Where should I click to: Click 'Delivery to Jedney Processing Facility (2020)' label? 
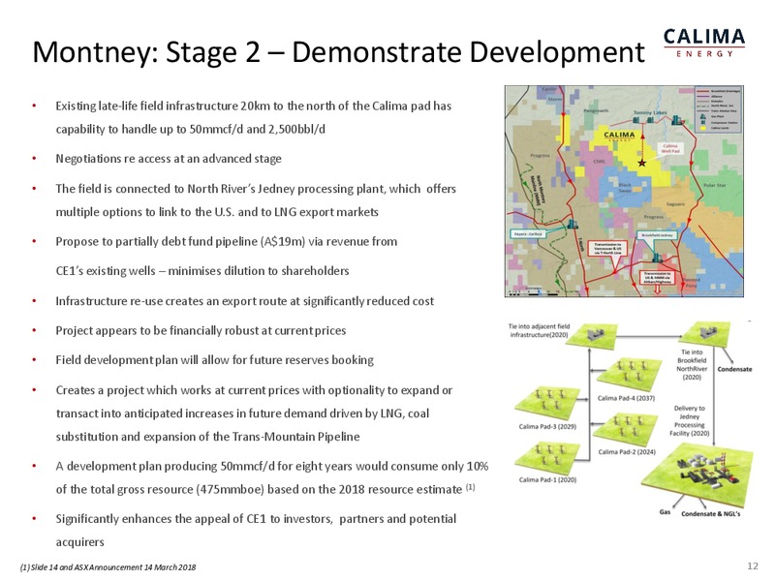(x=689, y=421)
